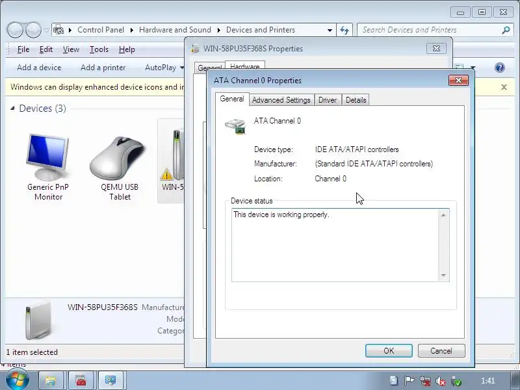Click the Windows Start button

tap(17, 380)
